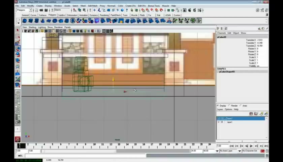Click the extrude shelf icon with purple cube
Viewport: 283px width, 162px height.
click(x=97, y=21)
